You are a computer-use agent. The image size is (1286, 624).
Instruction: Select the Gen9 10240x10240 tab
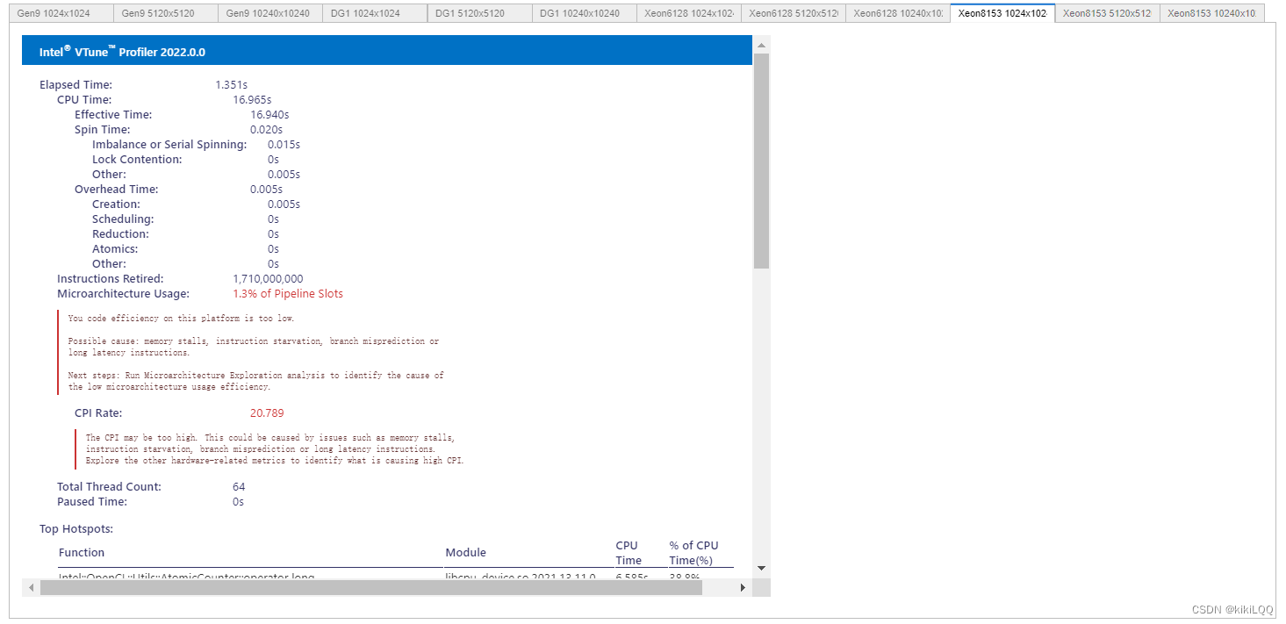(x=271, y=13)
